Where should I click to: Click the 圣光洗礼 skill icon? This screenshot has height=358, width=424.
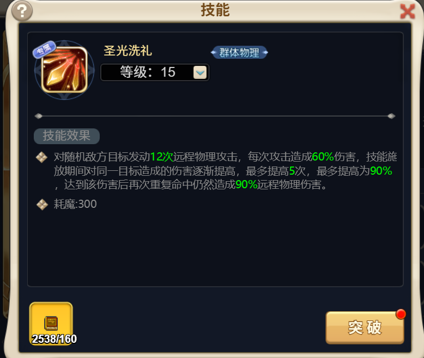[x=64, y=70]
